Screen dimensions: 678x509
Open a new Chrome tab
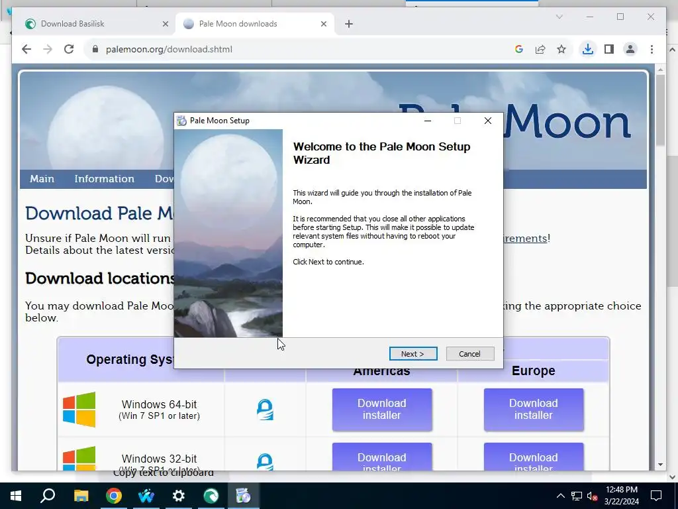(x=349, y=24)
